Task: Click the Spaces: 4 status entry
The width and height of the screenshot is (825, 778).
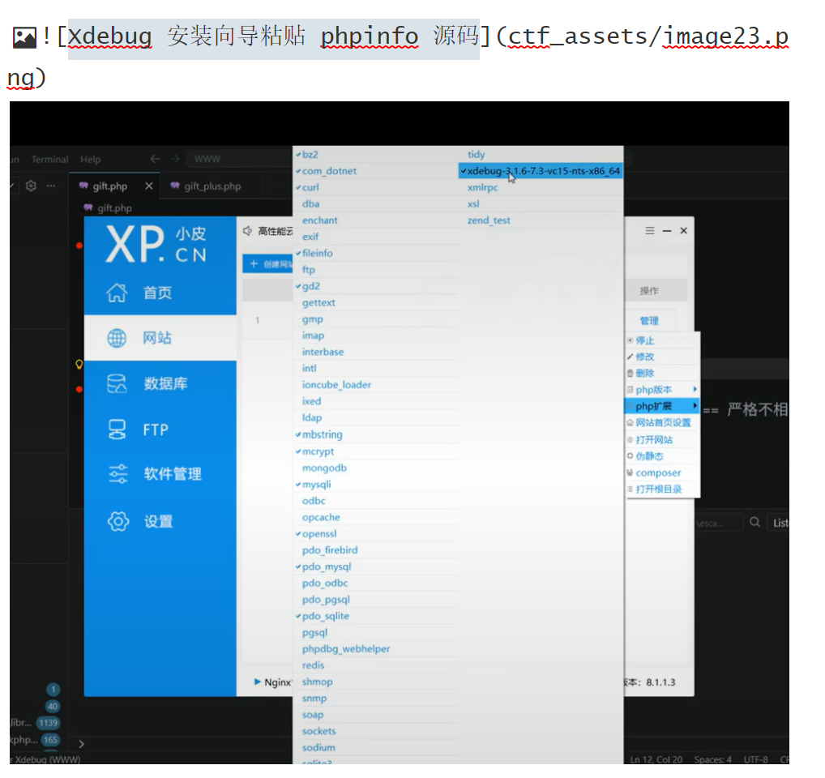Action: click(x=712, y=759)
